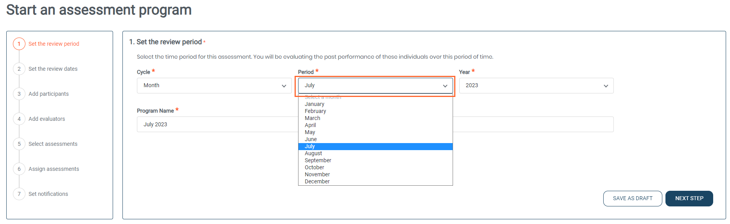
Task: Click step 3 numbered circle
Action: 19,94
